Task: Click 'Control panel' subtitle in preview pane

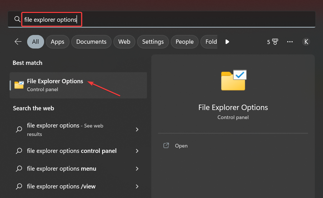Action: (233, 117)
